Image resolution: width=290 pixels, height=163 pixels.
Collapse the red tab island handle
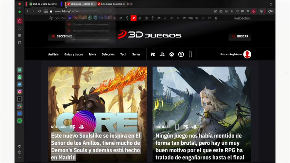click(x=26, y=4)
